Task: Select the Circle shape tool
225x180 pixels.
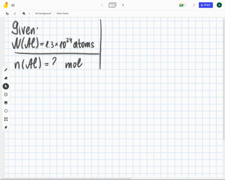Action: click(6, 111)
